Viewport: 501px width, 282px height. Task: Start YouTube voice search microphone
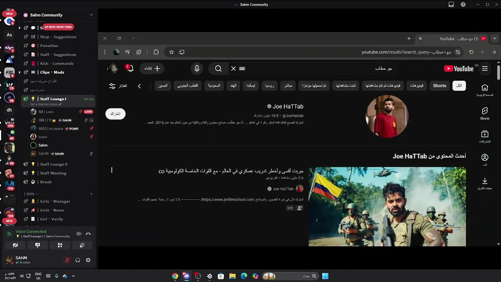[x=197, y=69]
